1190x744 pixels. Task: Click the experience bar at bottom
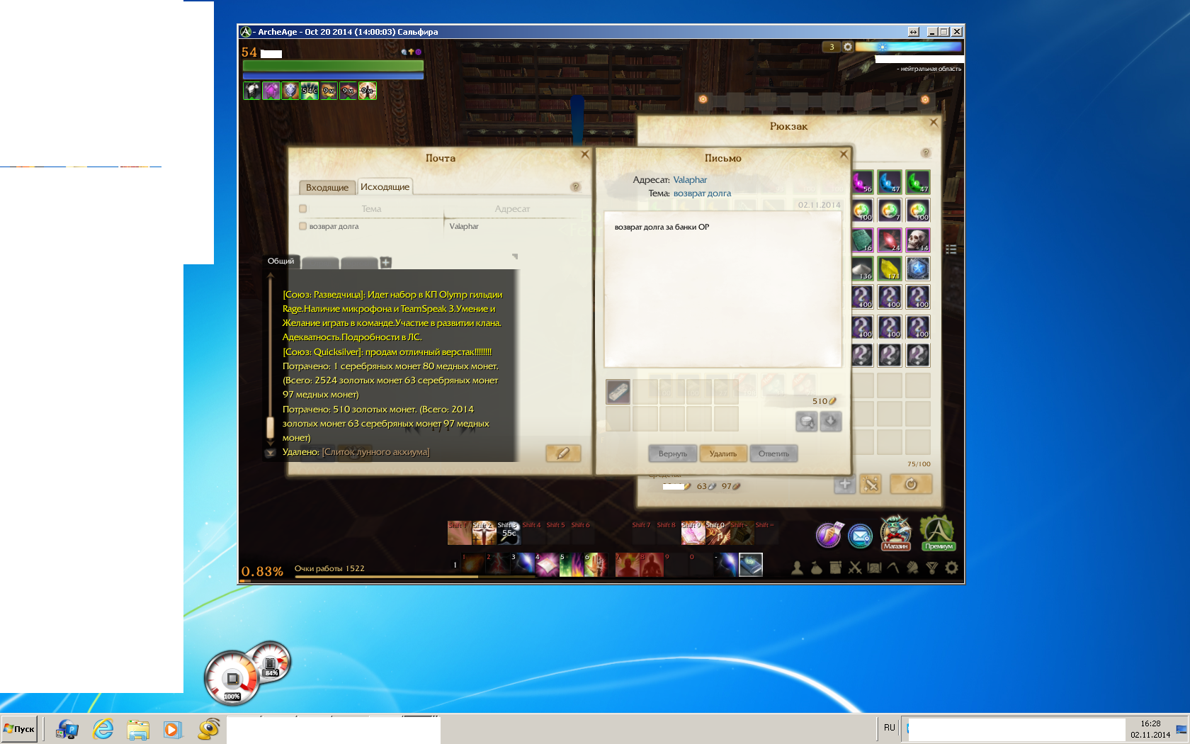601,581
